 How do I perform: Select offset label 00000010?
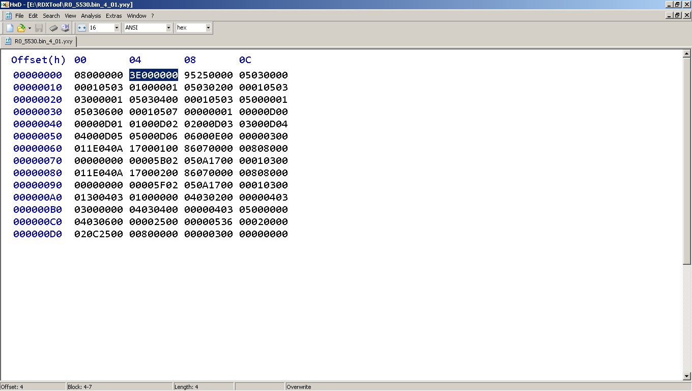coord(38,88)
